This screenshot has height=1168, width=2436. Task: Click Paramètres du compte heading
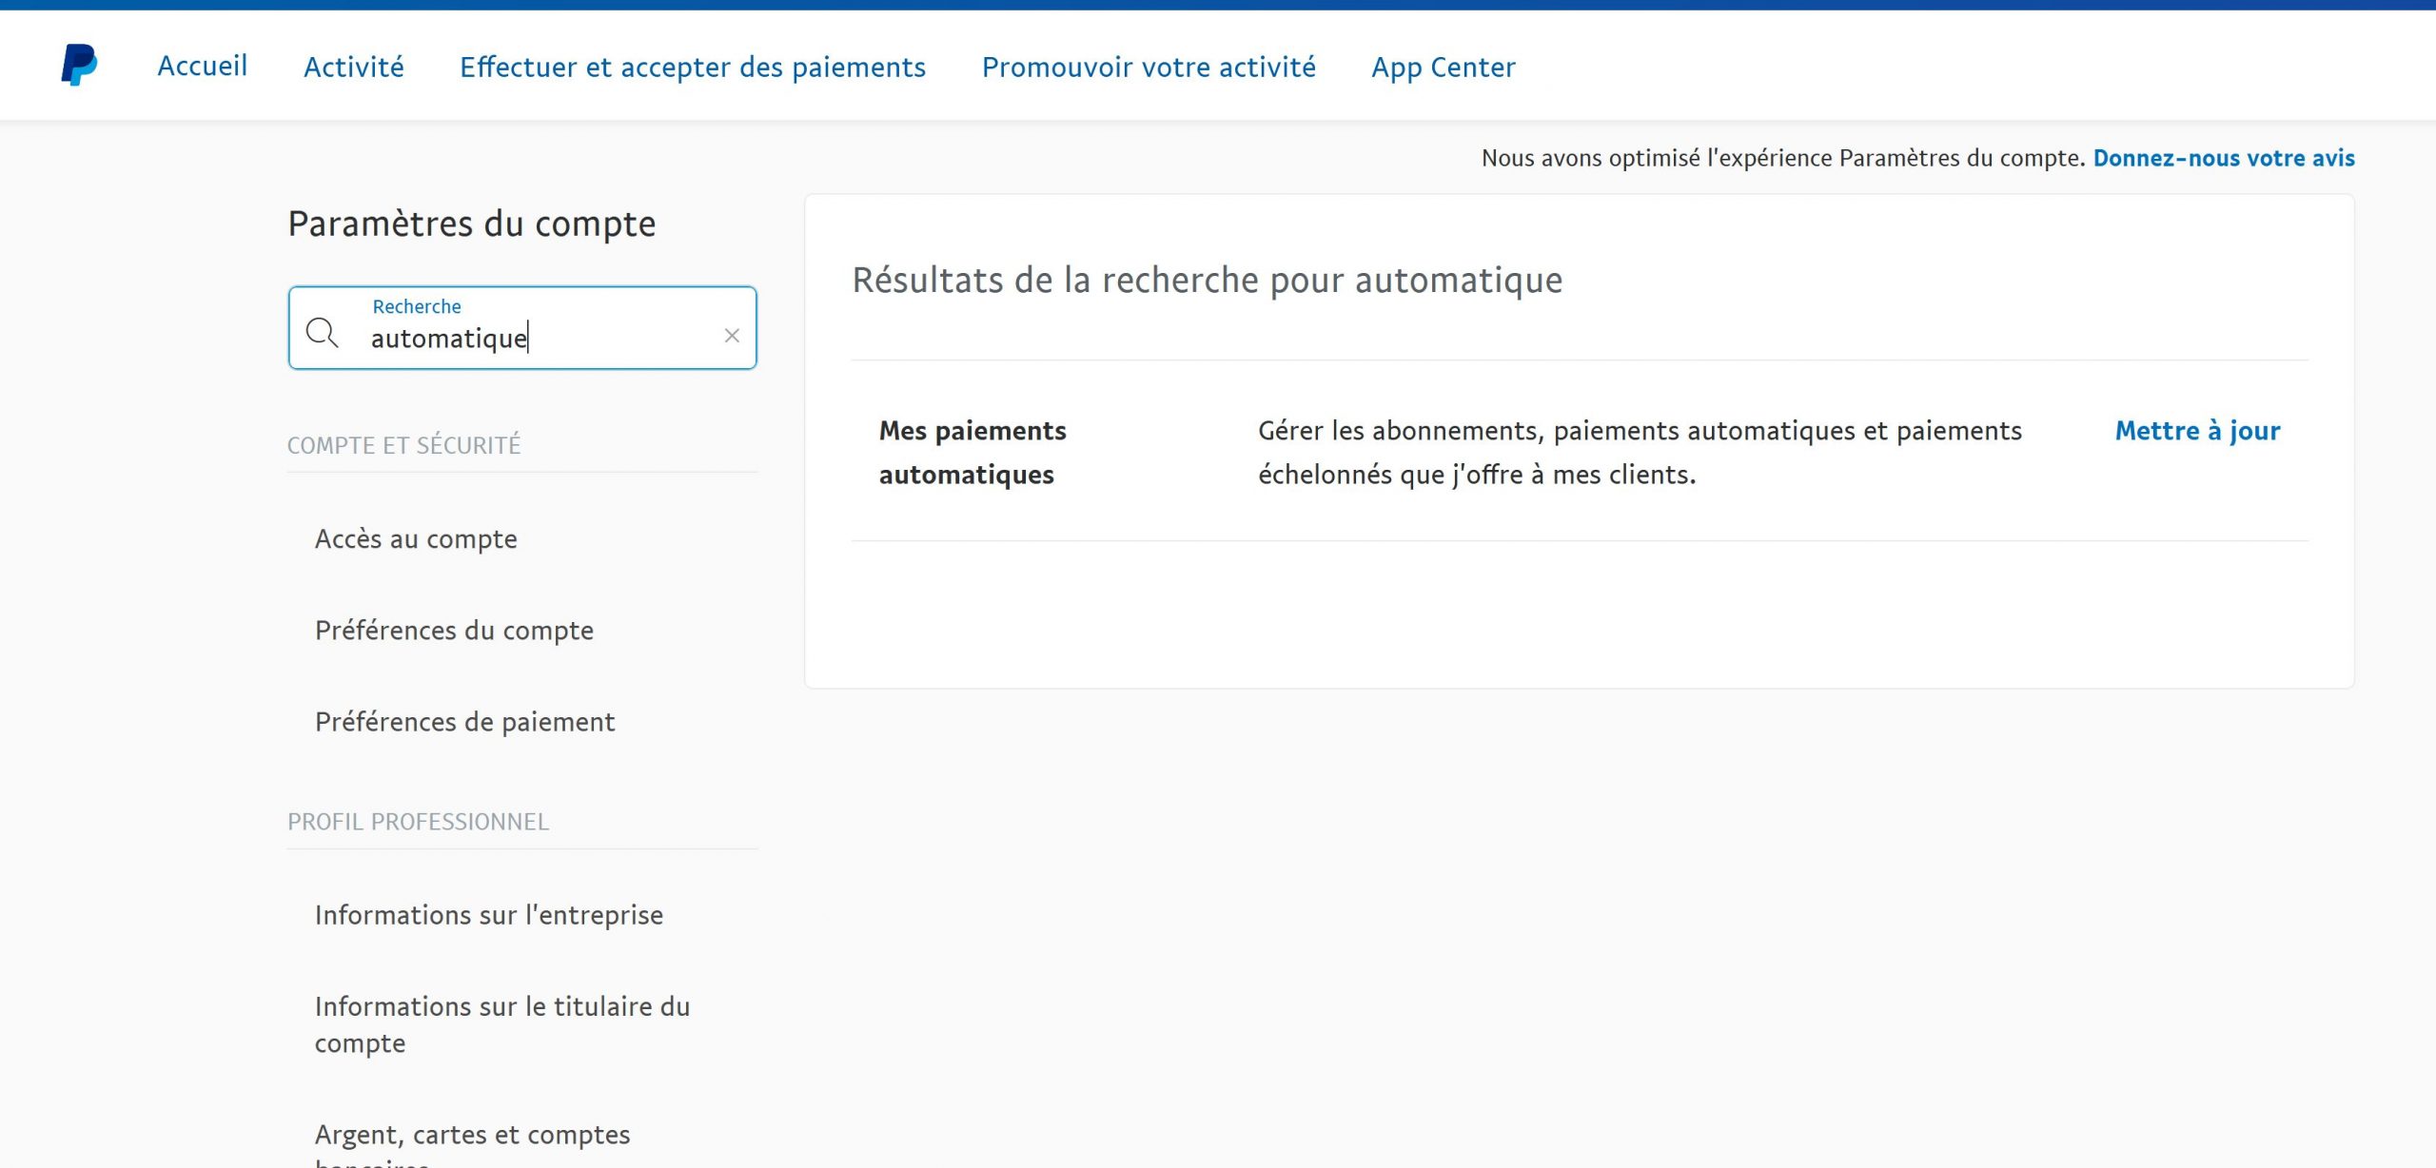pyautogui.click(x=471, y=224)
